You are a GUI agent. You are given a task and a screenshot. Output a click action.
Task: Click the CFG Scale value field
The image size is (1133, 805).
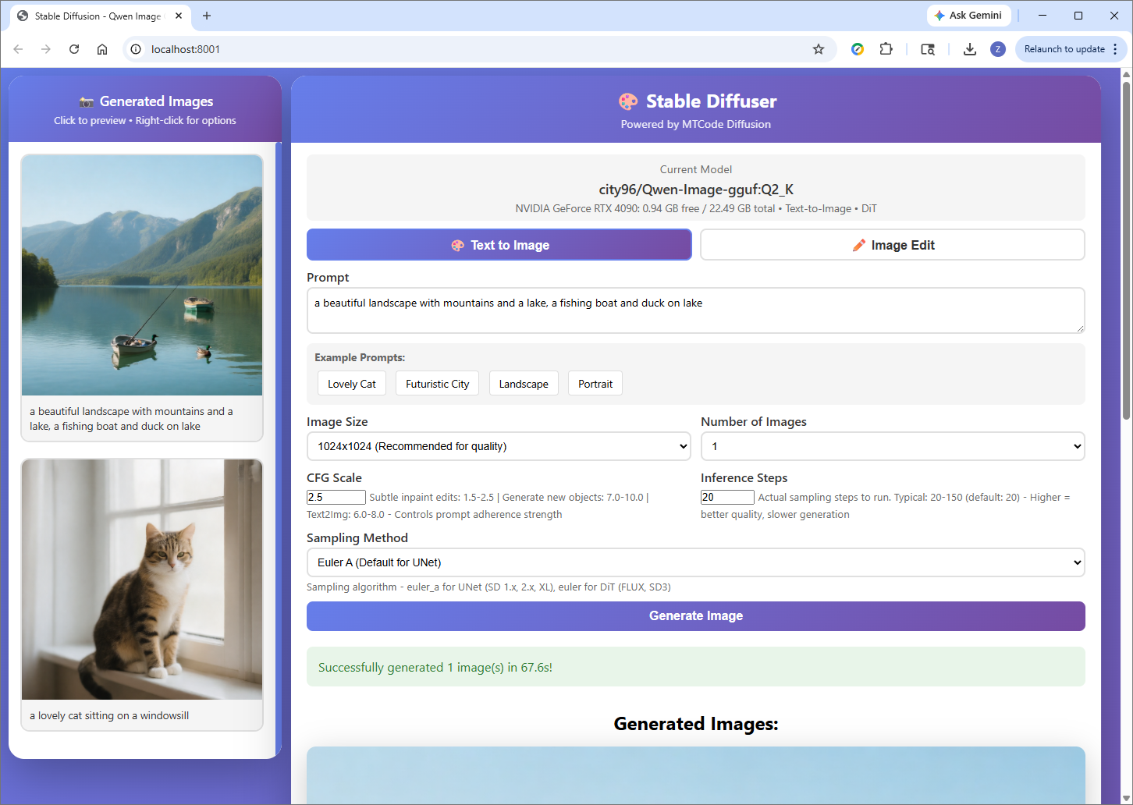point(336,497)
